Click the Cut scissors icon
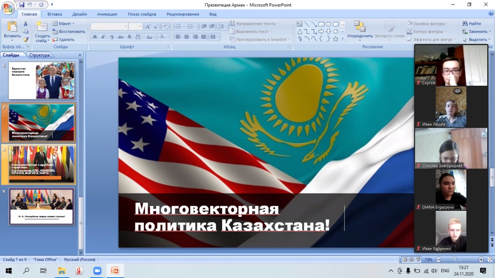 (26, 24)
